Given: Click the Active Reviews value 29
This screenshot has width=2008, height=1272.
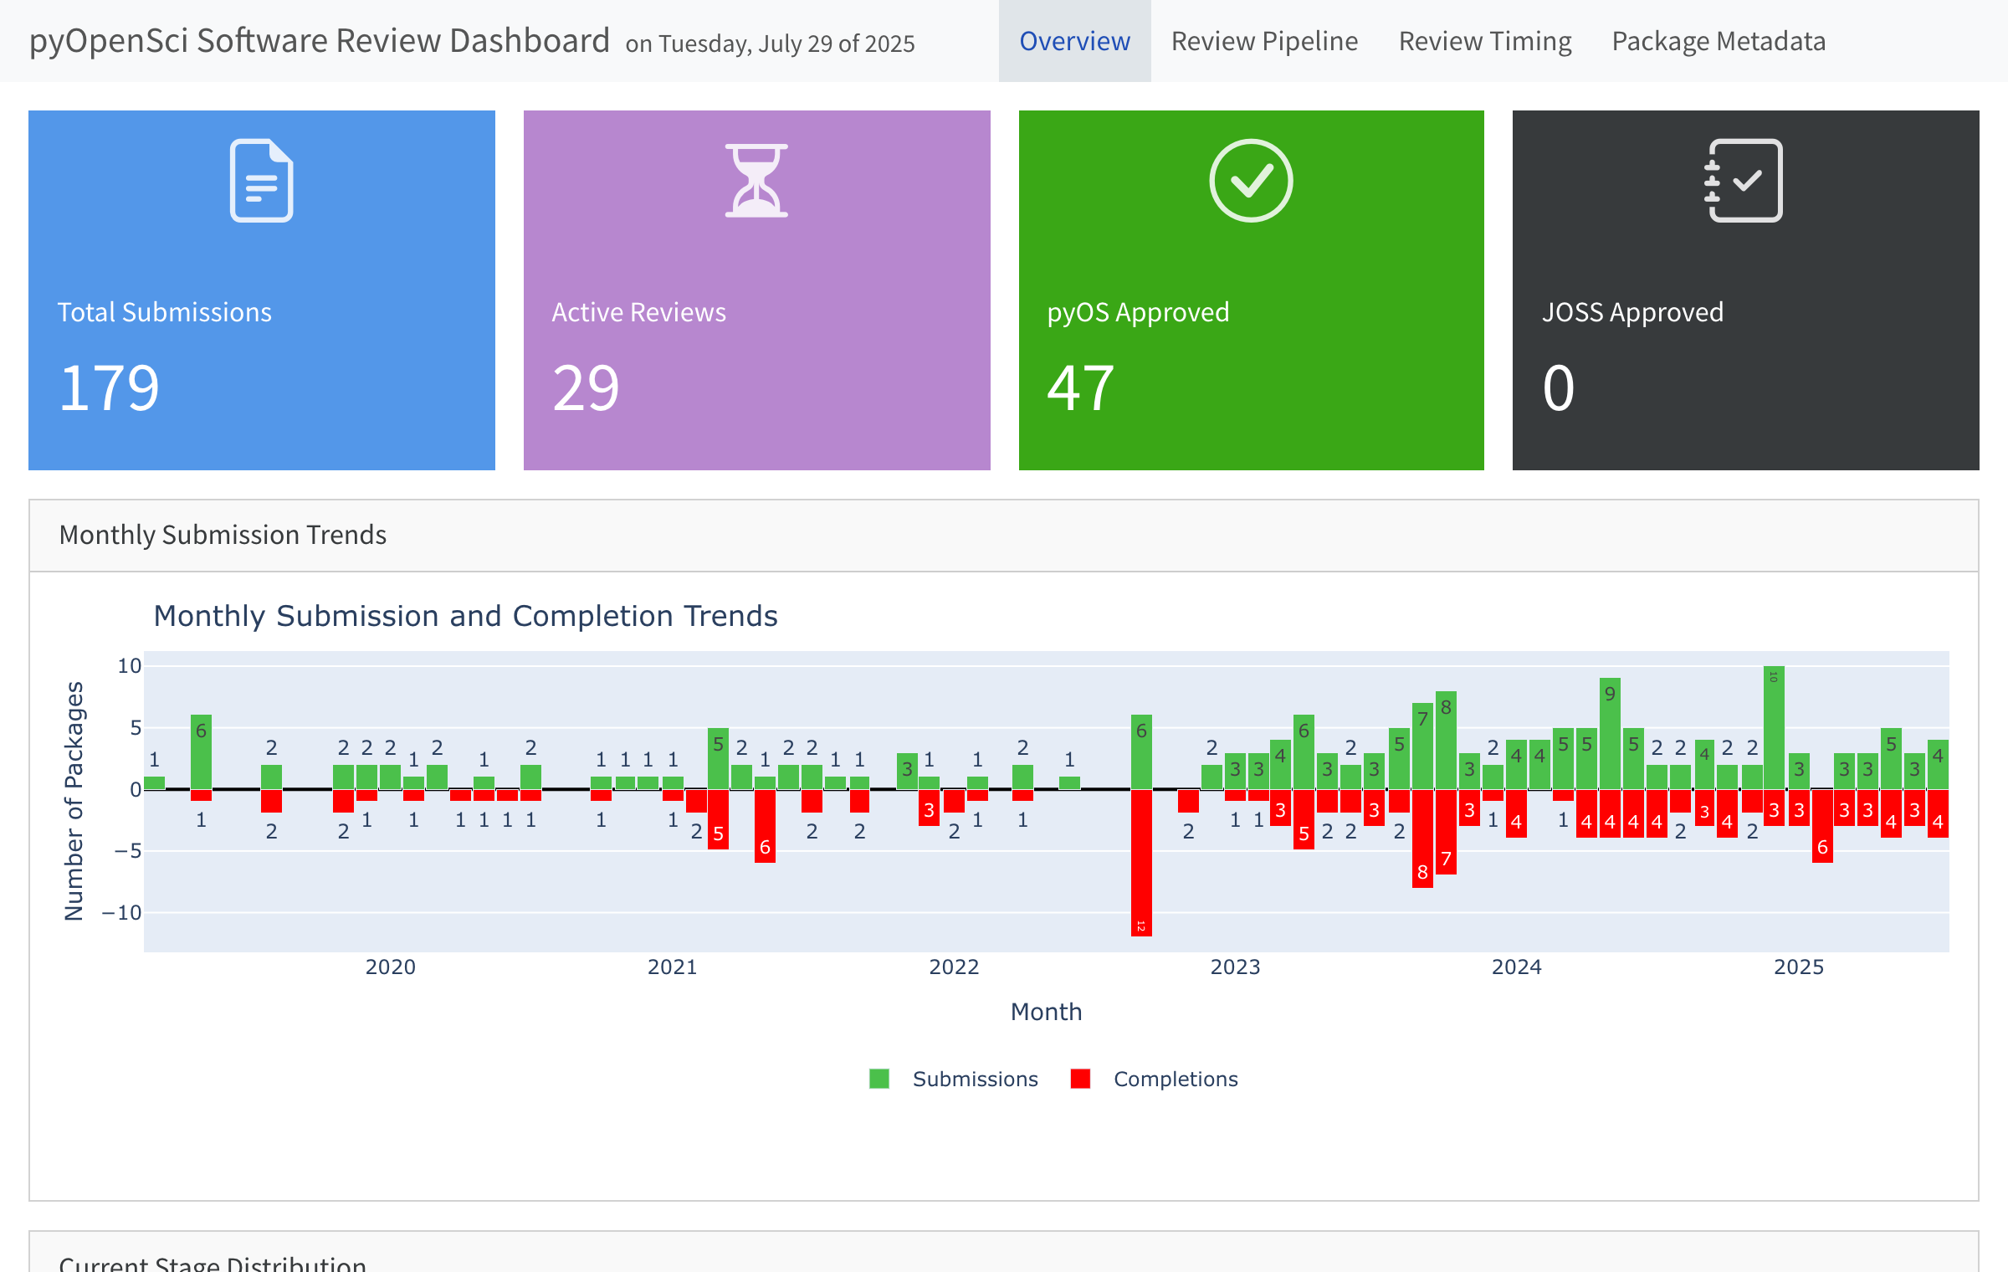Looking at the screenshot, I should pos(586,388).
